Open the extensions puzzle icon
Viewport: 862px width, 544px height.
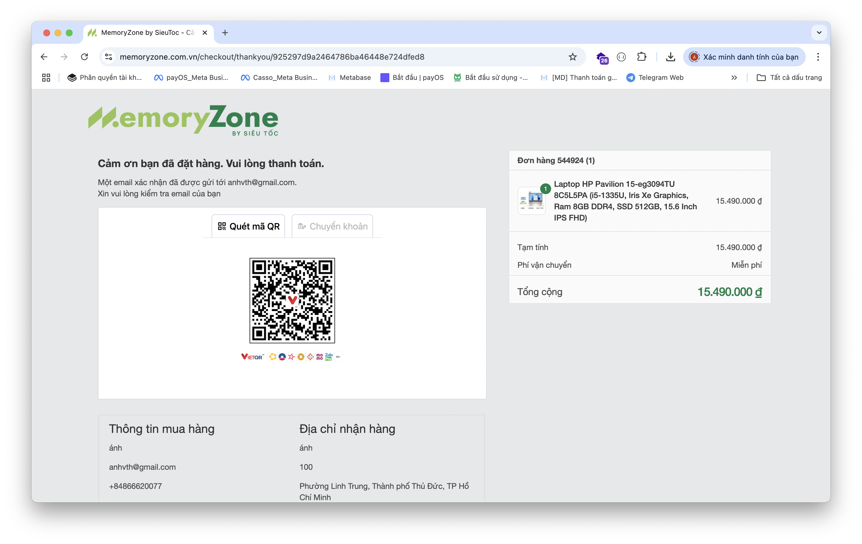(x=641, y=57)
